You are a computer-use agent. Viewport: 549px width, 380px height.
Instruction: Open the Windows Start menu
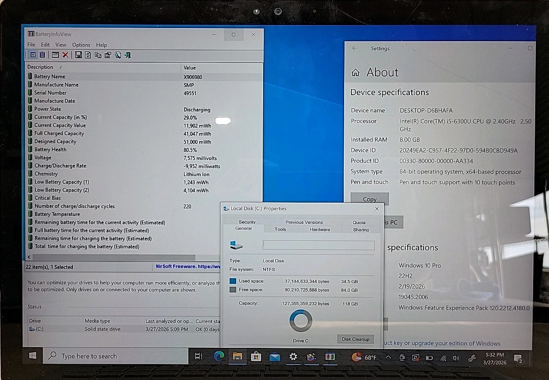click(x=33, y=356)
